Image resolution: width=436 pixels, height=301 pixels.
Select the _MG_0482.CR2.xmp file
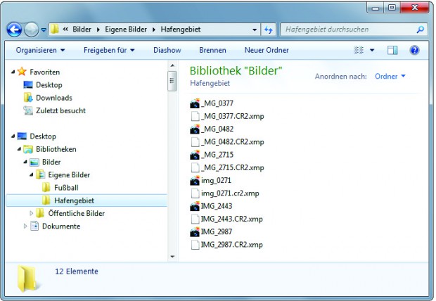[227, 141]
